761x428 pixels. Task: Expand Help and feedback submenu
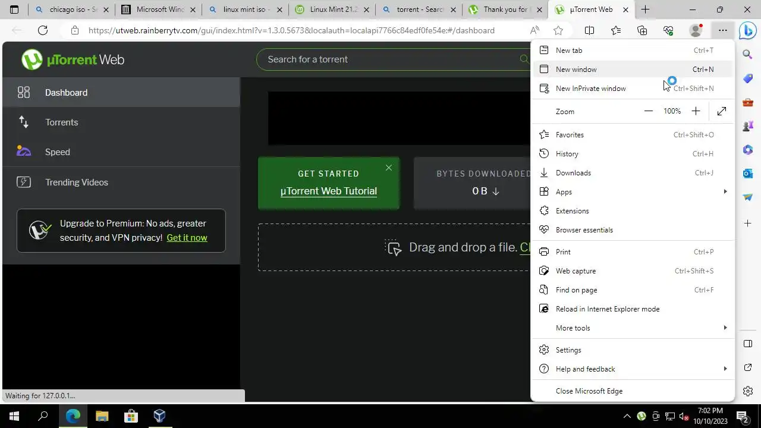633,369
